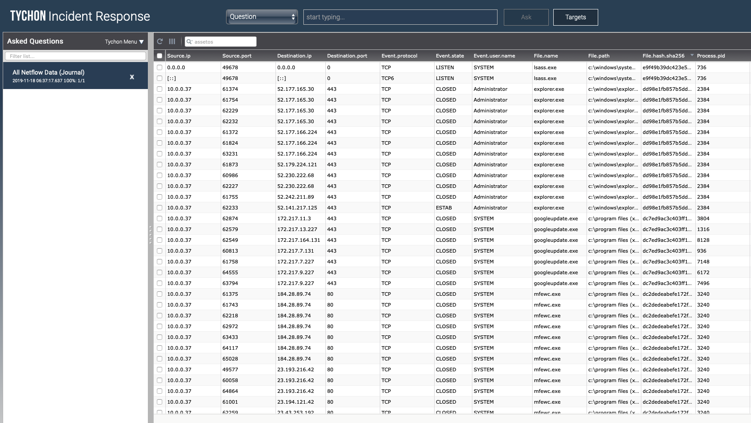
Task: Sort by Source.port column header
Action: [x=237, y=56]
